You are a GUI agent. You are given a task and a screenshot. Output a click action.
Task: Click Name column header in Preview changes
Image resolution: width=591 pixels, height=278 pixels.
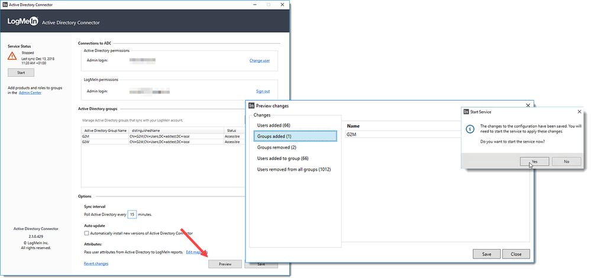[354, 126]
